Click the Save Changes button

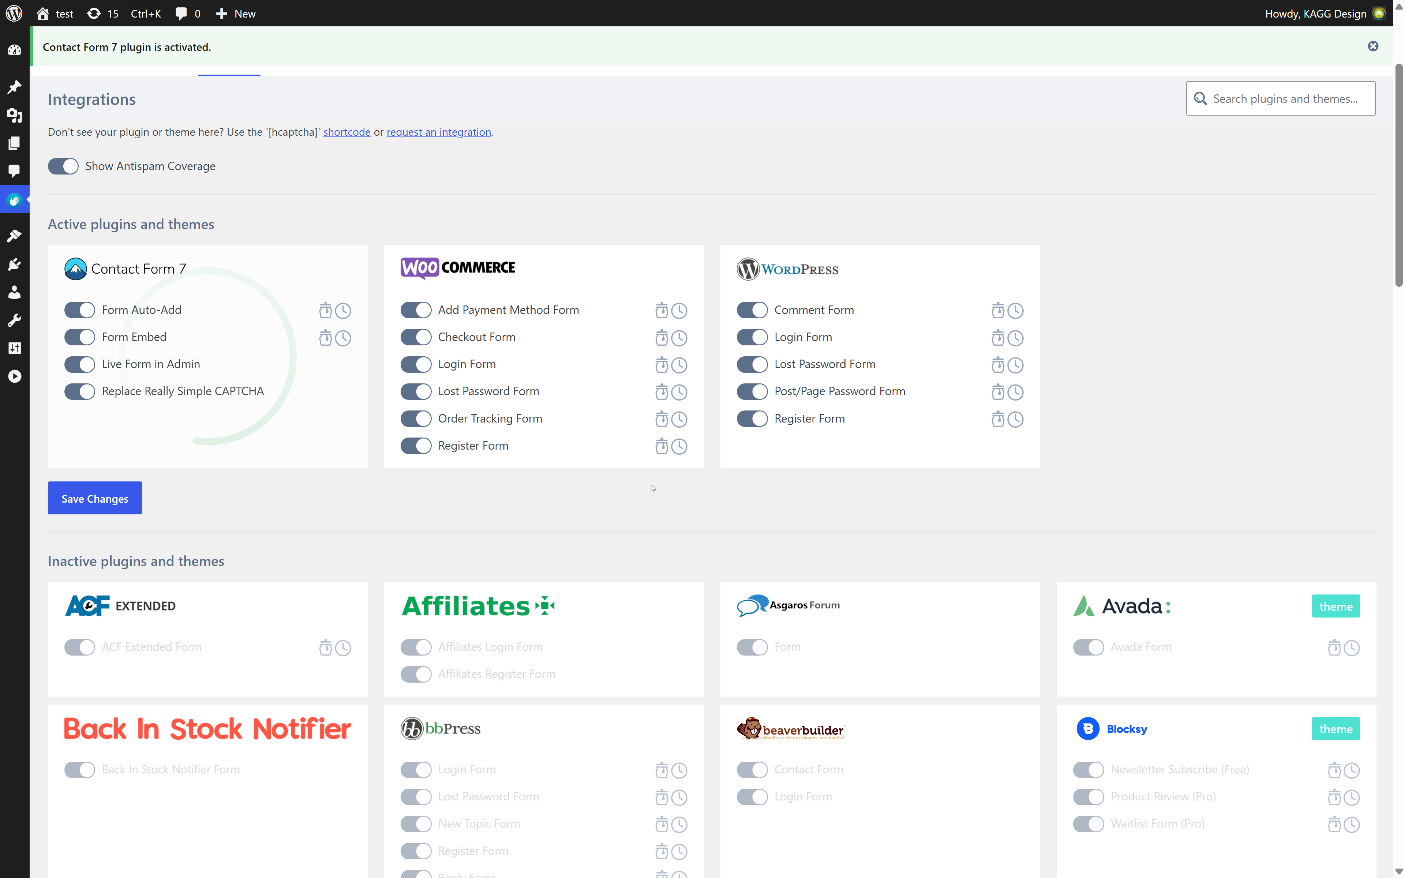tap(95, 498)
